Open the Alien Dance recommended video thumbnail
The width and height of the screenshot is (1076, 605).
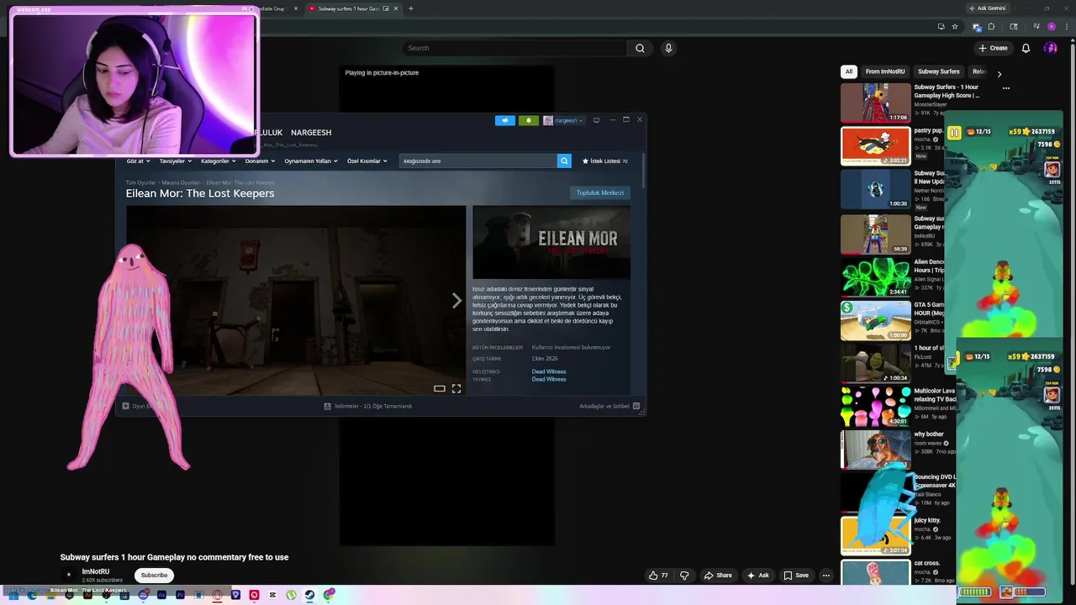[875, 276]
